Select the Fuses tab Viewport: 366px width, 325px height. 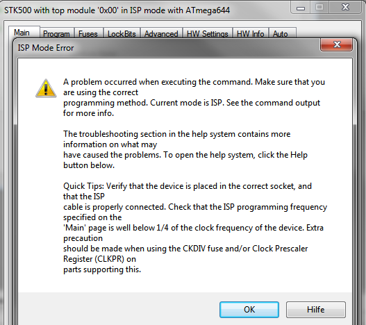[88, 34]
